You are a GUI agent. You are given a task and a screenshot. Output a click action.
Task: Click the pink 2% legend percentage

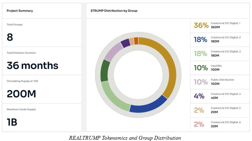[x=199, y=124]
